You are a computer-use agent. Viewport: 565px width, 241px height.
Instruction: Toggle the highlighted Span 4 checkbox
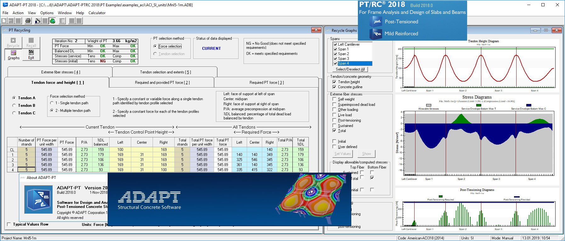click(x=335, y=63)
